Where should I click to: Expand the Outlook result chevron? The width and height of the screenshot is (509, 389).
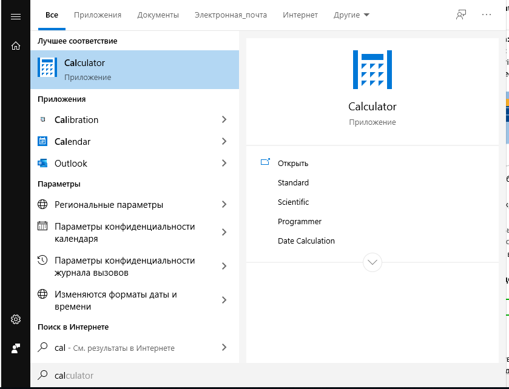click(x=224, y=163)
